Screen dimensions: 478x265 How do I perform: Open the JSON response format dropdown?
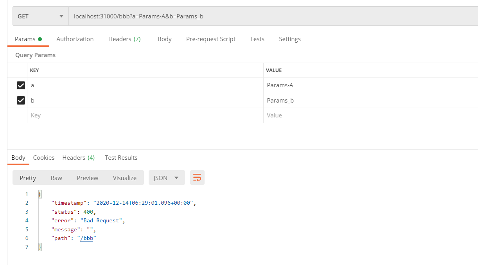tap(166, 177)
